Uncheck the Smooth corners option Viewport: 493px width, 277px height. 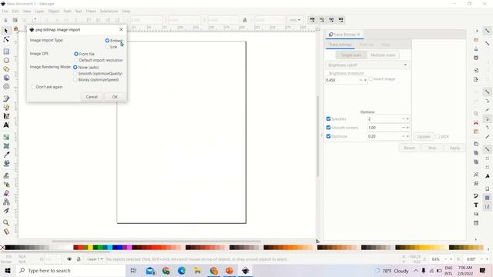[x=328, y=128]
